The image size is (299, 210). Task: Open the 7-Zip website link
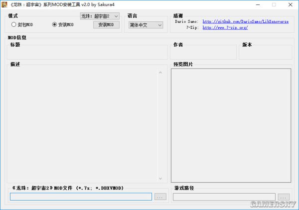(x=225, y=27)
